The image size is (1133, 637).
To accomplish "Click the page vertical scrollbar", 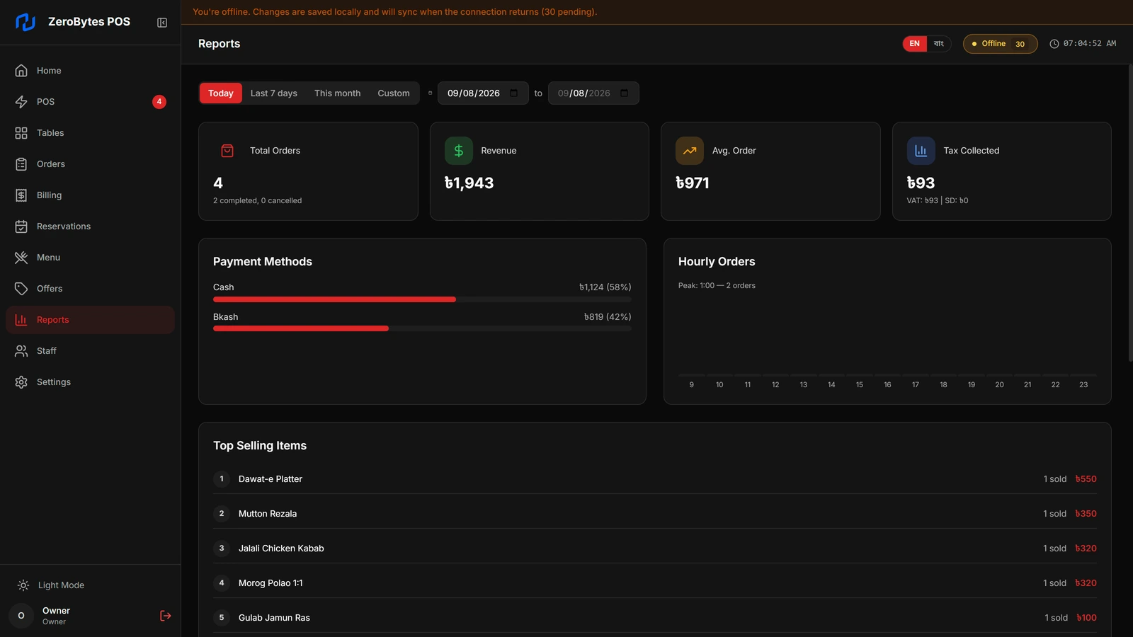I will [1130, 213].
